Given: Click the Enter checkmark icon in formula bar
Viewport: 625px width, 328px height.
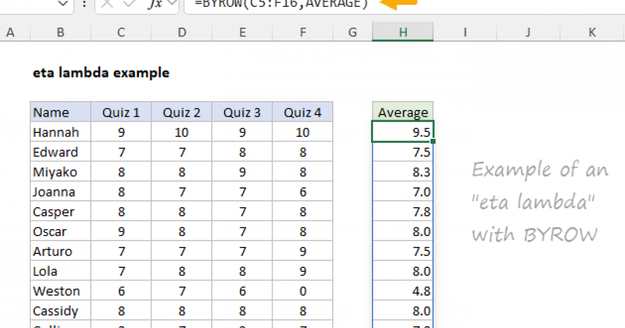Looking at the screenshot, I should [128, 3].
